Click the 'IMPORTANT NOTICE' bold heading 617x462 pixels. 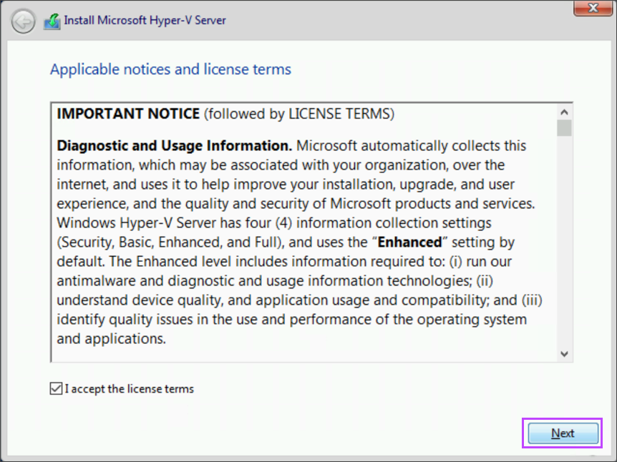pos(128,114)
